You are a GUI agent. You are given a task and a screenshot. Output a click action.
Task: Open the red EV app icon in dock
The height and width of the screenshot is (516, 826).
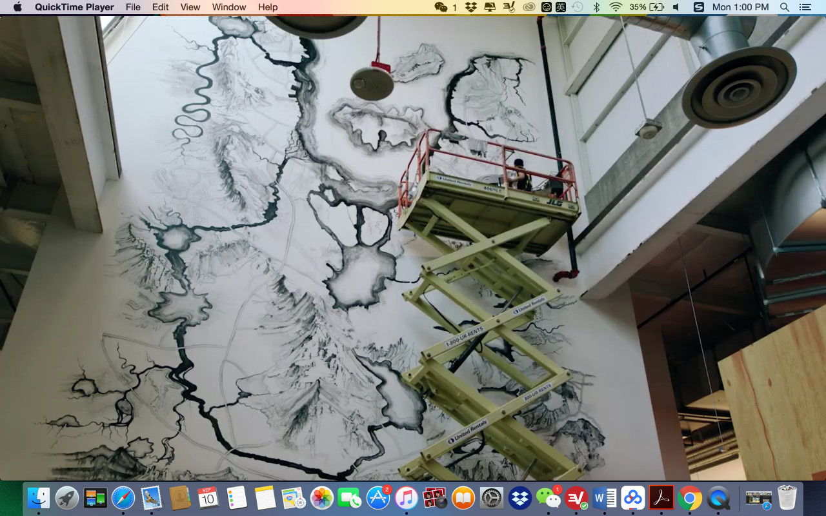click(576, 498)
